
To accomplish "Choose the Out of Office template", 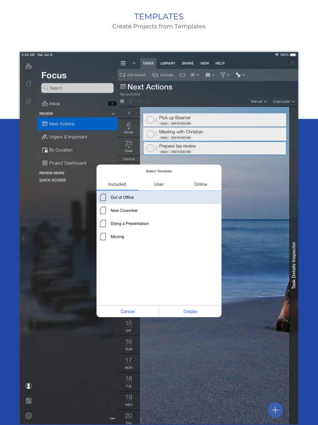I will pos(159,198).
